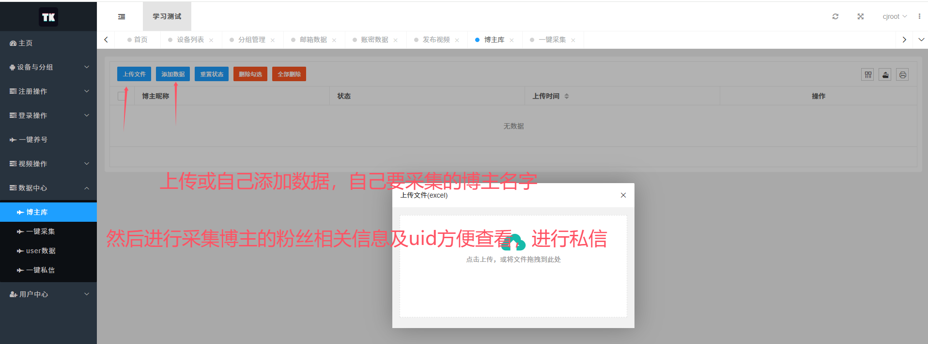Click the 操作 column header

coord(819,96)
